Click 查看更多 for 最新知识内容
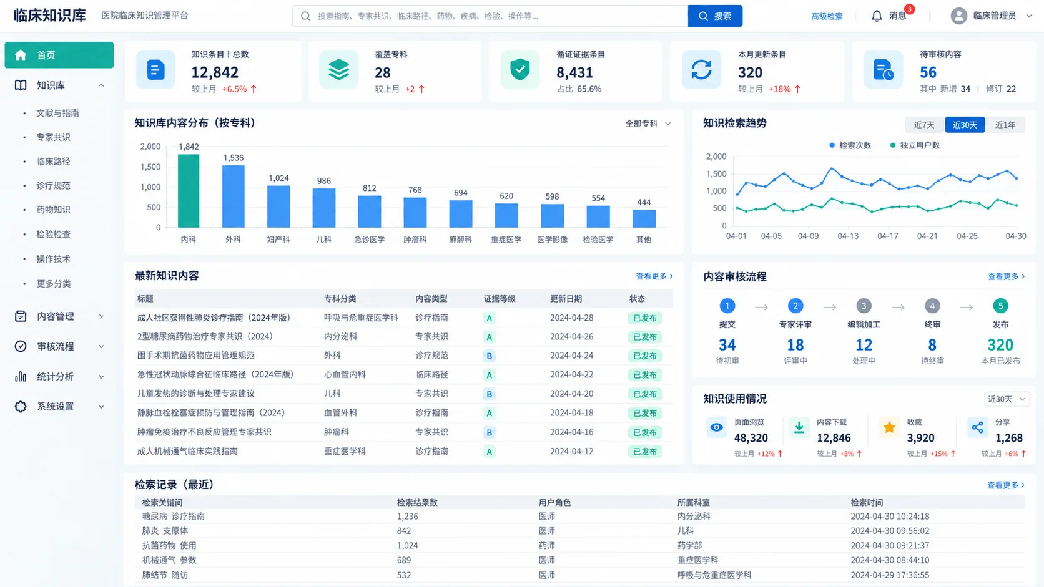 point(654,276)
